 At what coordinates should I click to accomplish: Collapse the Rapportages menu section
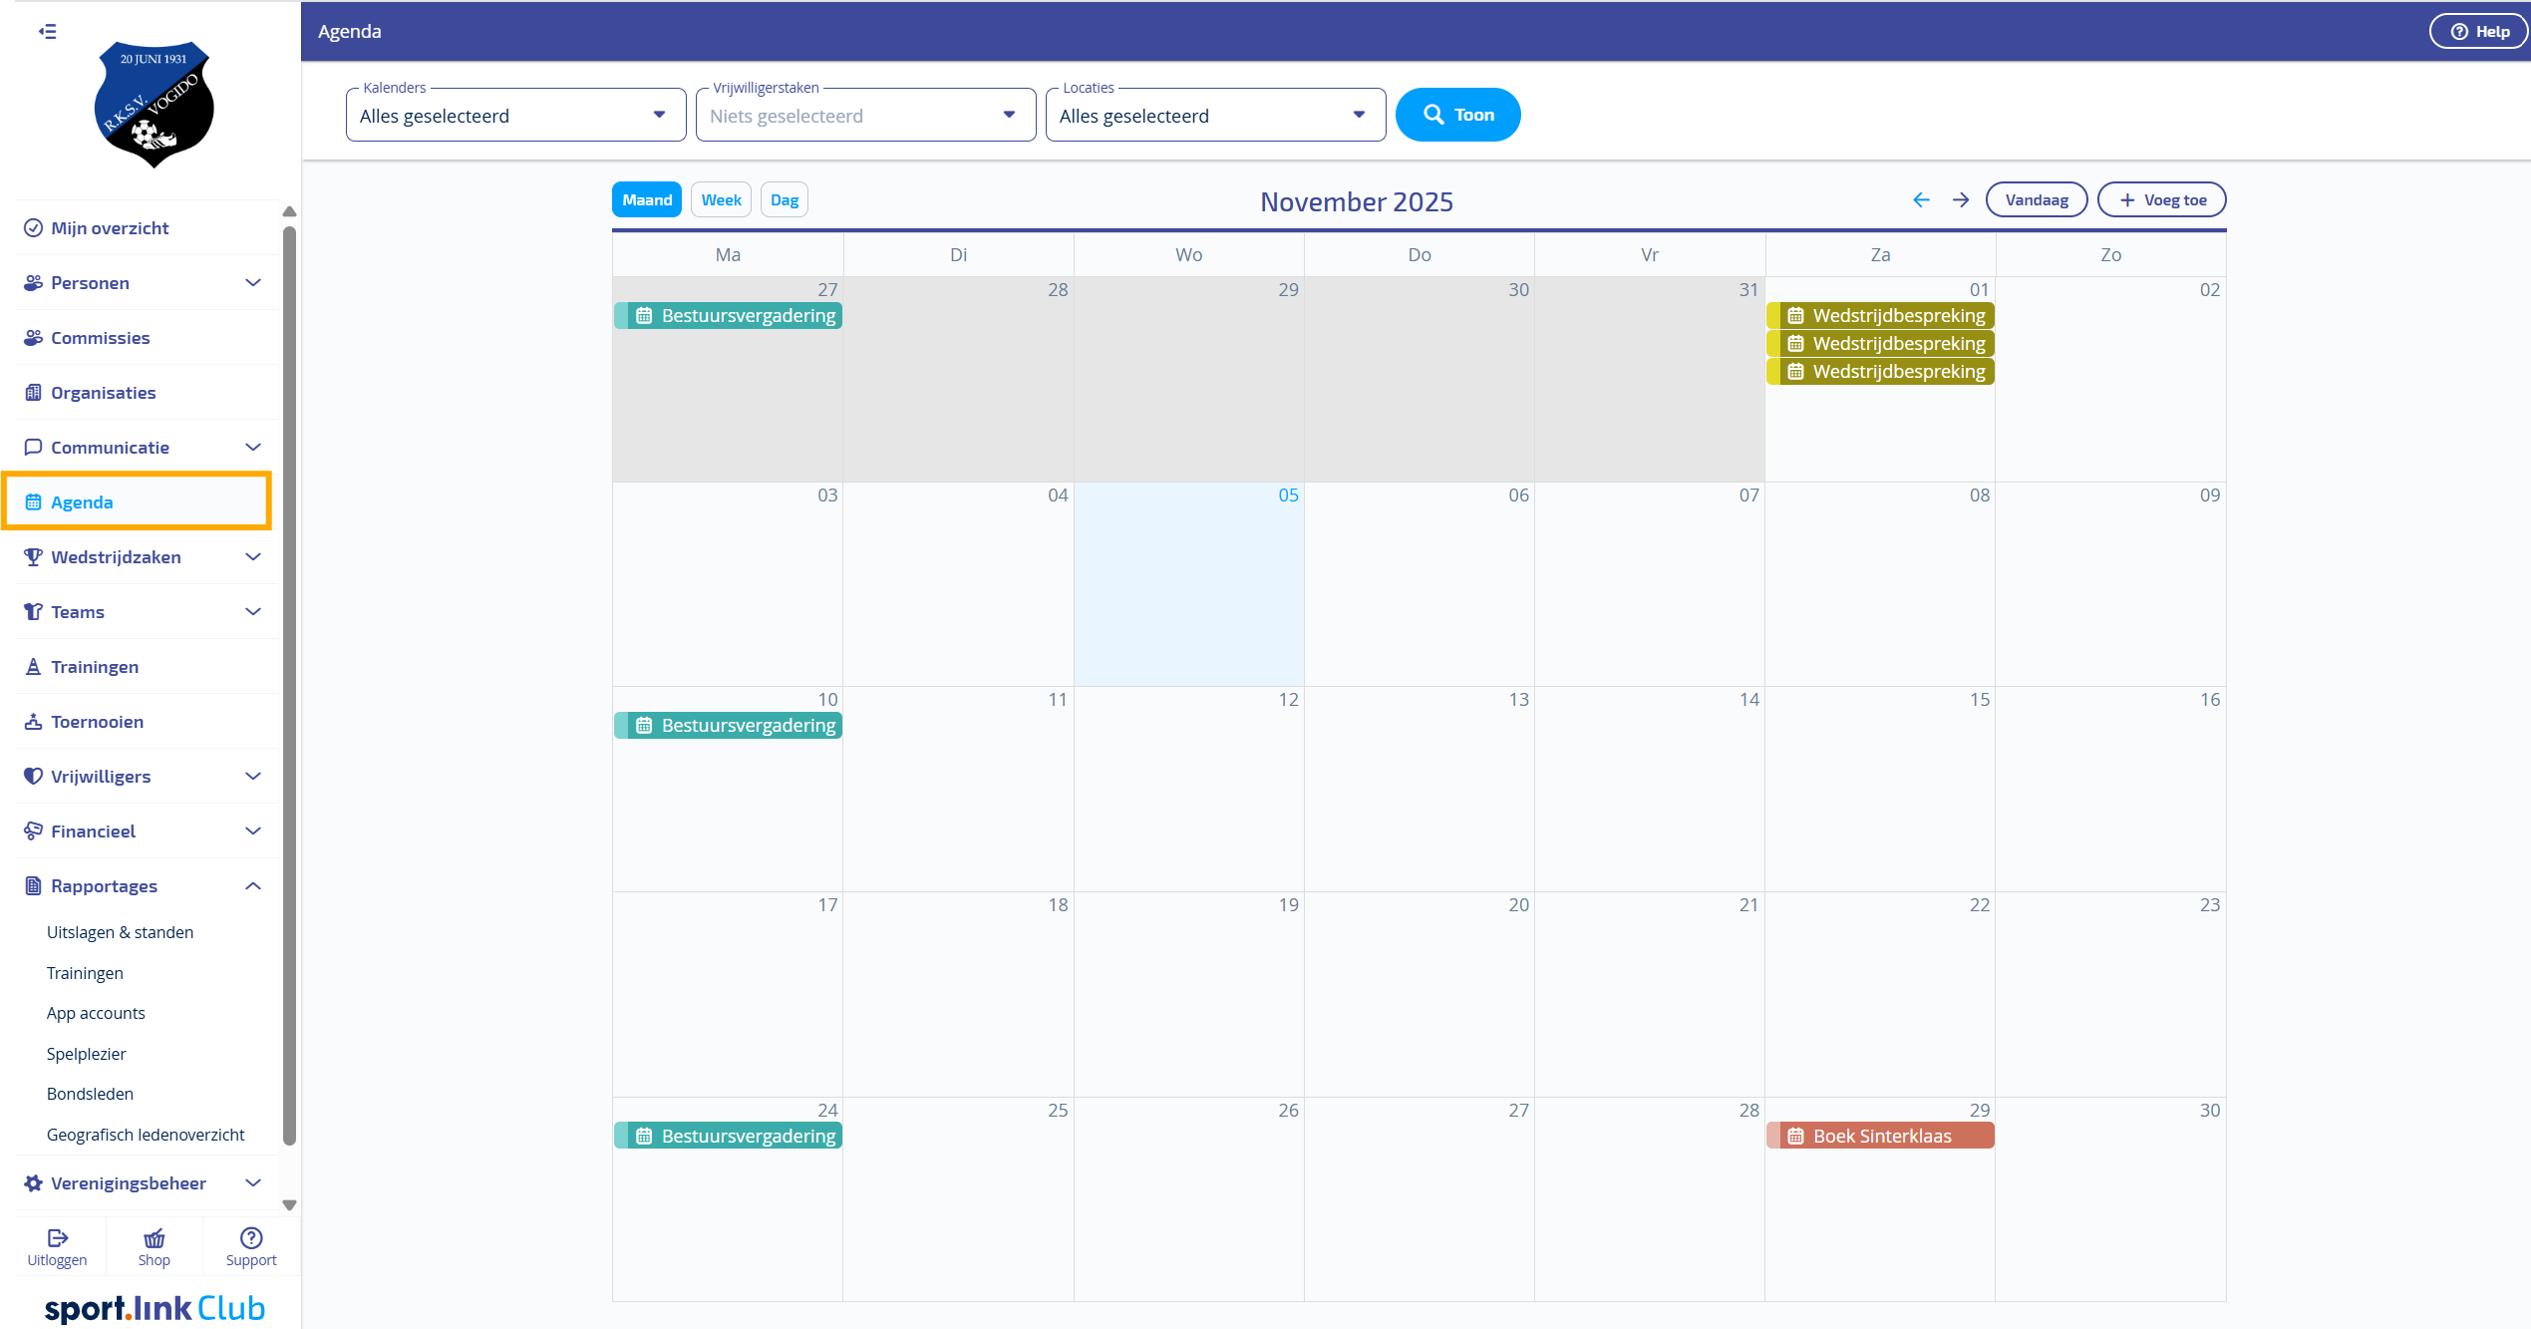pos(253,886)
